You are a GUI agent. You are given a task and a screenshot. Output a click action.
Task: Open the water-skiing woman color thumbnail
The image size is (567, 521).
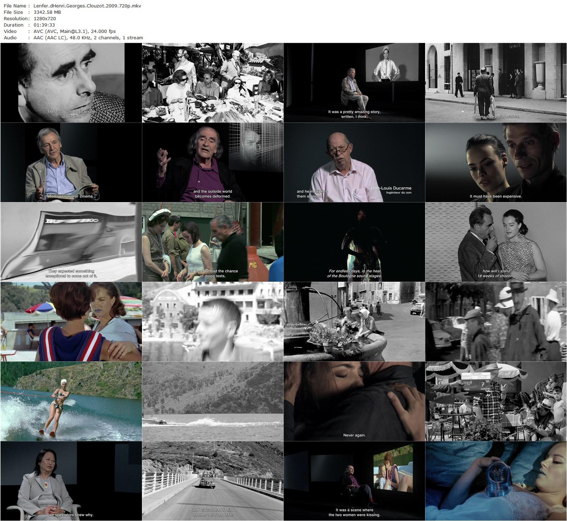click(71, 401)
